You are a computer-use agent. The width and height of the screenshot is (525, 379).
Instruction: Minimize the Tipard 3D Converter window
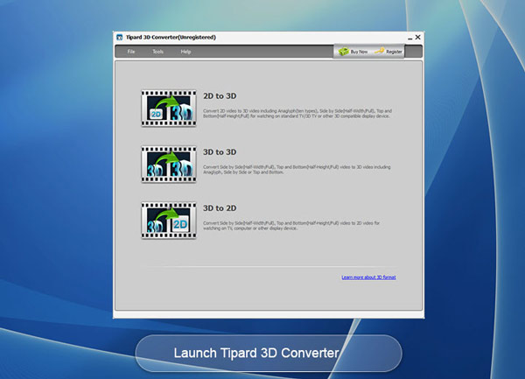[x=406, y=38]
